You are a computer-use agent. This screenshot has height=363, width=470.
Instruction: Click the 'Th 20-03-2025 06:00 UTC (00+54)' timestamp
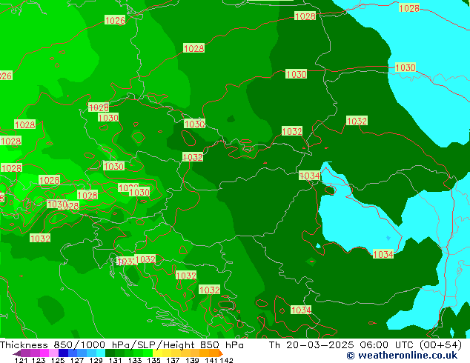tap(365, 345)
